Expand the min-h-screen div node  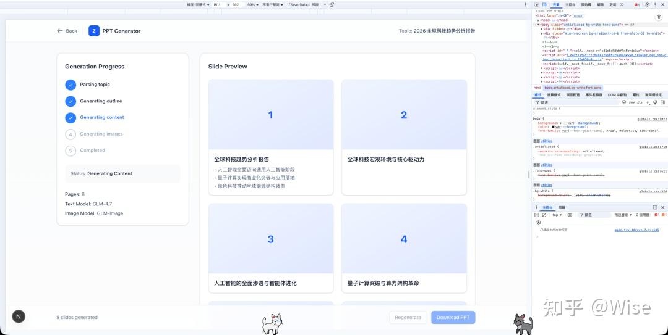(542, 33)
